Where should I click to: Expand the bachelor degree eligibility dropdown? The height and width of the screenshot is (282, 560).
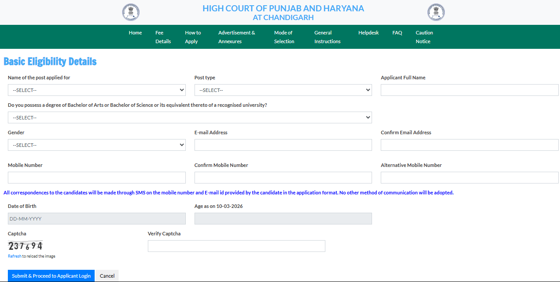[190, 117]
